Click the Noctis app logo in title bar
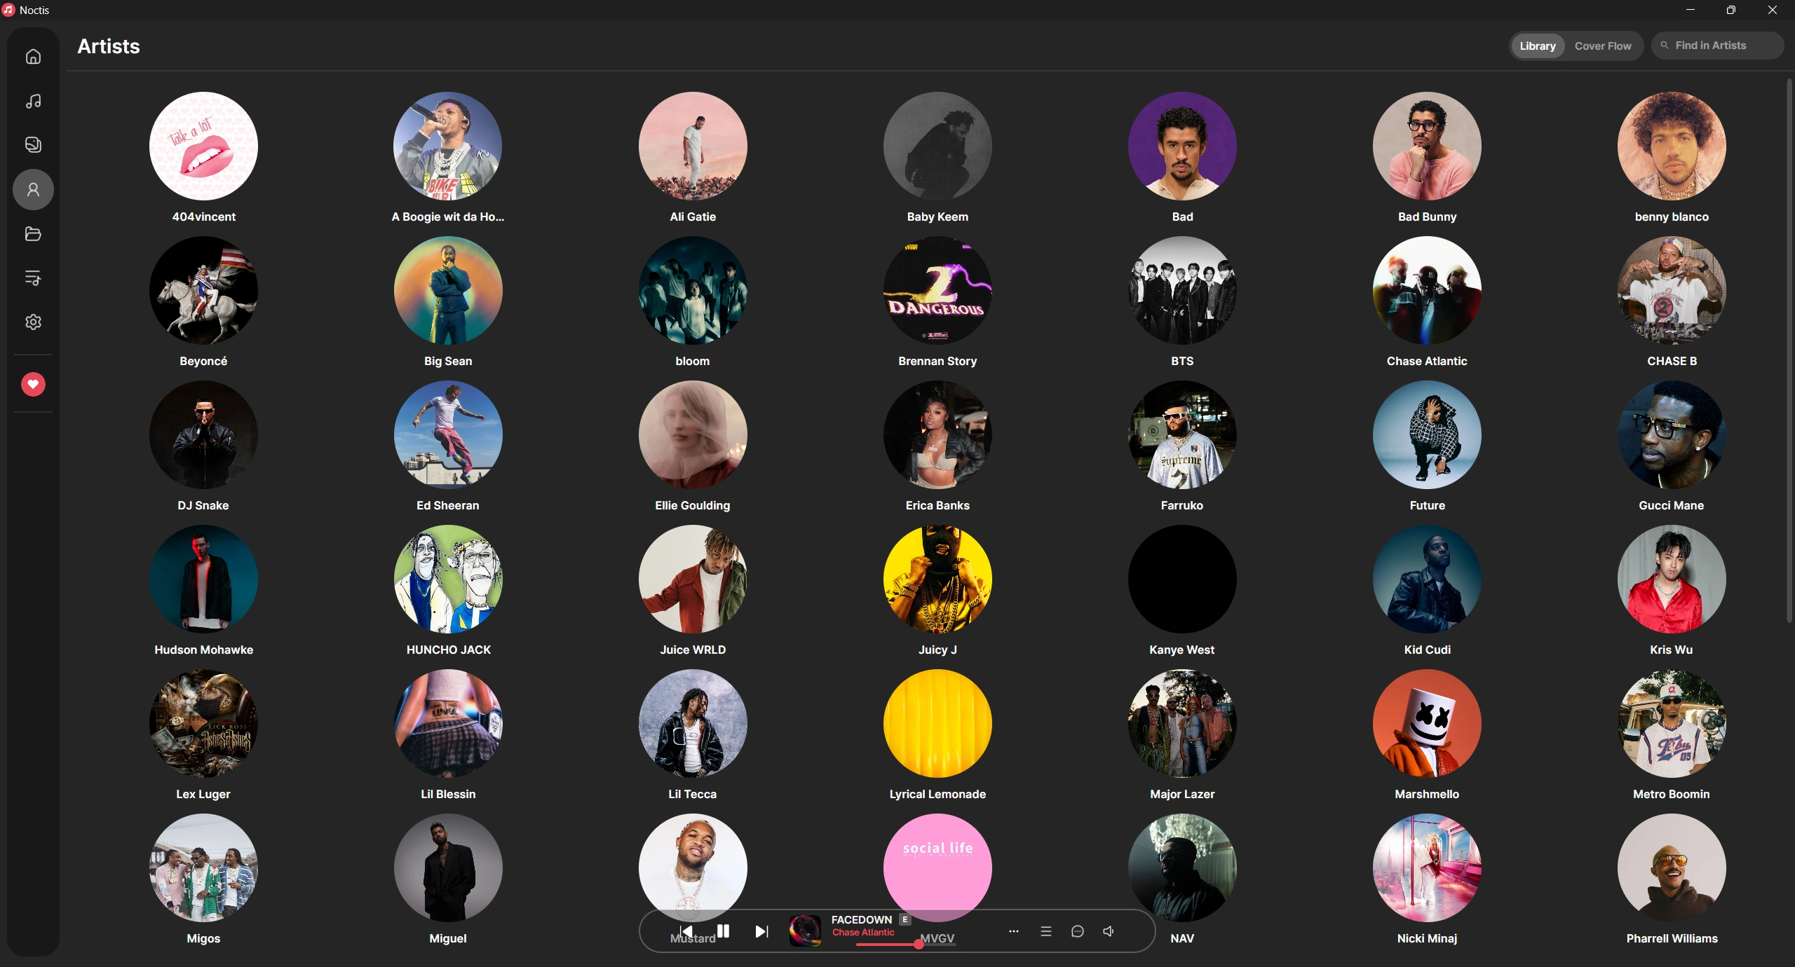1795x967 pixels. [8, 10]
